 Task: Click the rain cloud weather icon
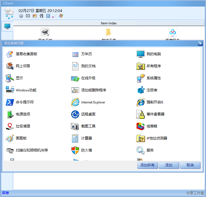pos(9,13)
